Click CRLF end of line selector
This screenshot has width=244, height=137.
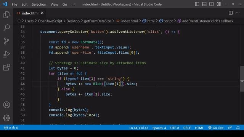(x=187, y=128)
